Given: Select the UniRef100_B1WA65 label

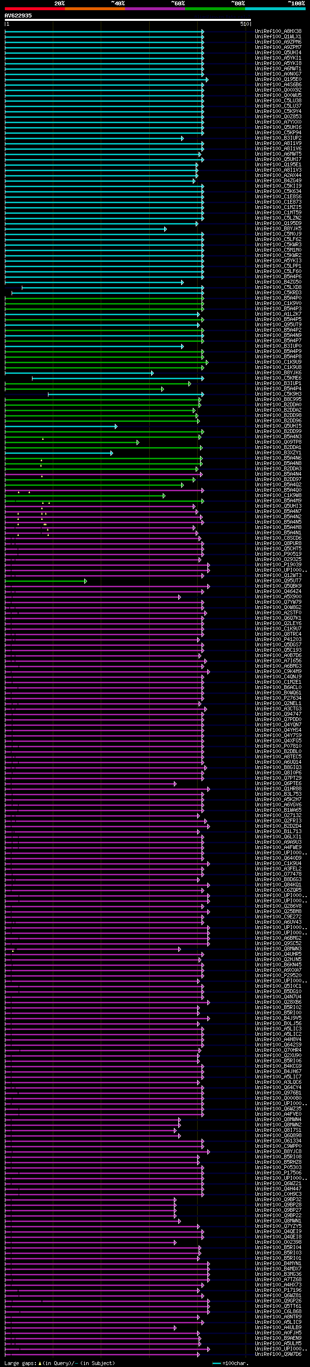Looking at the screenshot, I should click(278, 810).
